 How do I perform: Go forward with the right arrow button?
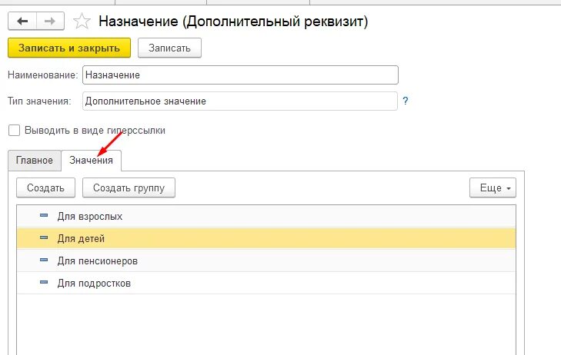[x=50, y=21]
